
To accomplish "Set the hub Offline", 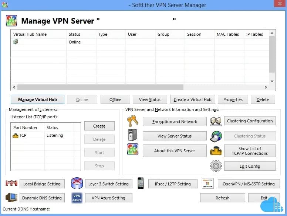I will tap(115, 100).
